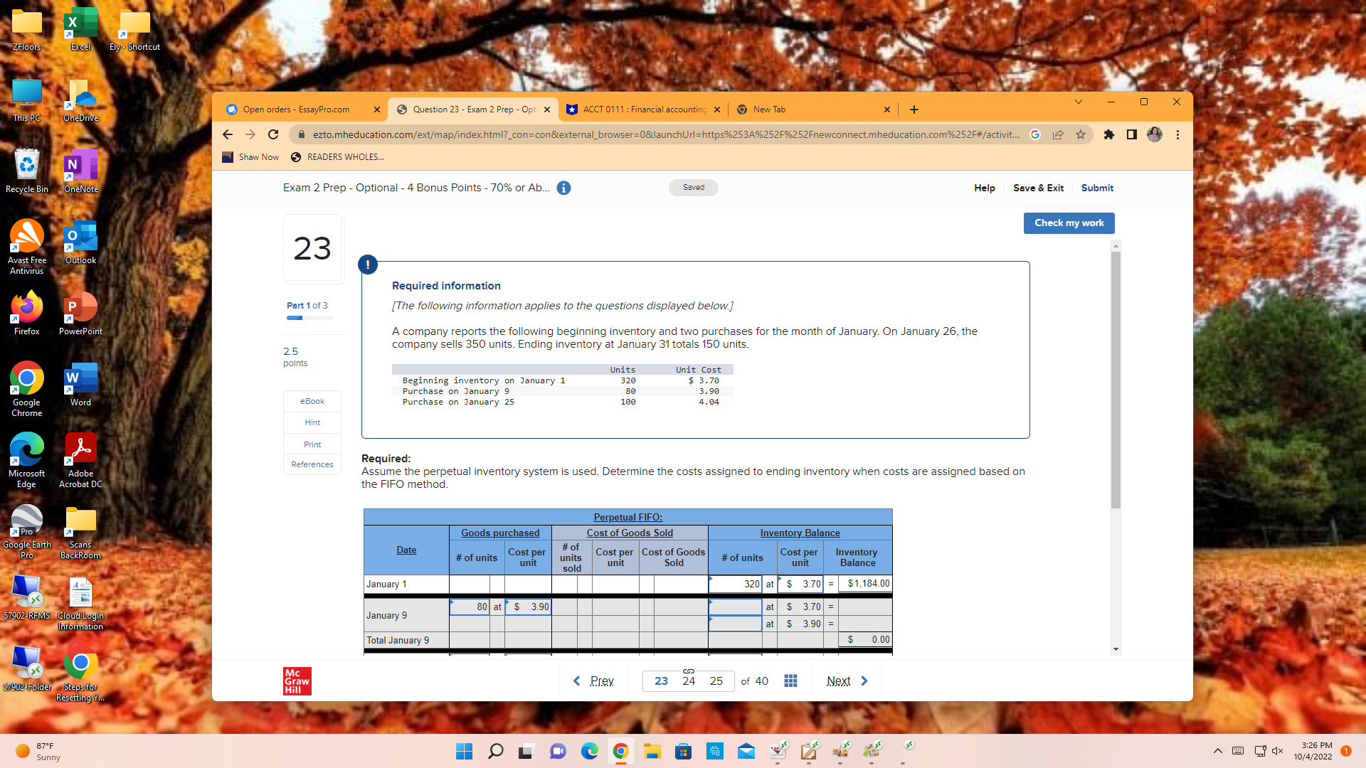This screenshot has height=768, width=1366.
Task: Click the share page icon in address bar
Action: click(1058, 134)
